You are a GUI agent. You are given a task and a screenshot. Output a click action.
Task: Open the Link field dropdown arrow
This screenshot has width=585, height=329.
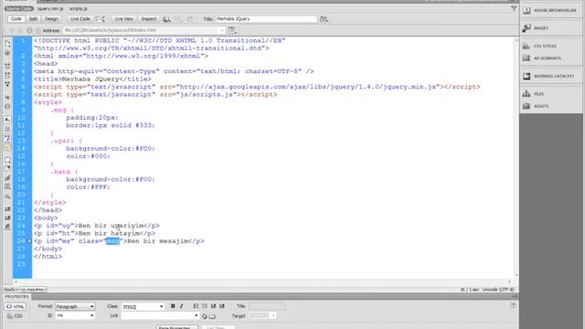click(x=197, y=315)
